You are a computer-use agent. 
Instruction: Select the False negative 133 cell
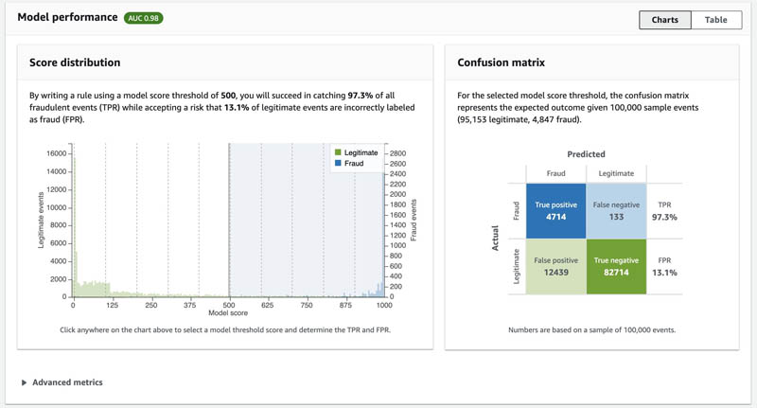pyautogui.click(x=616, y=211)
